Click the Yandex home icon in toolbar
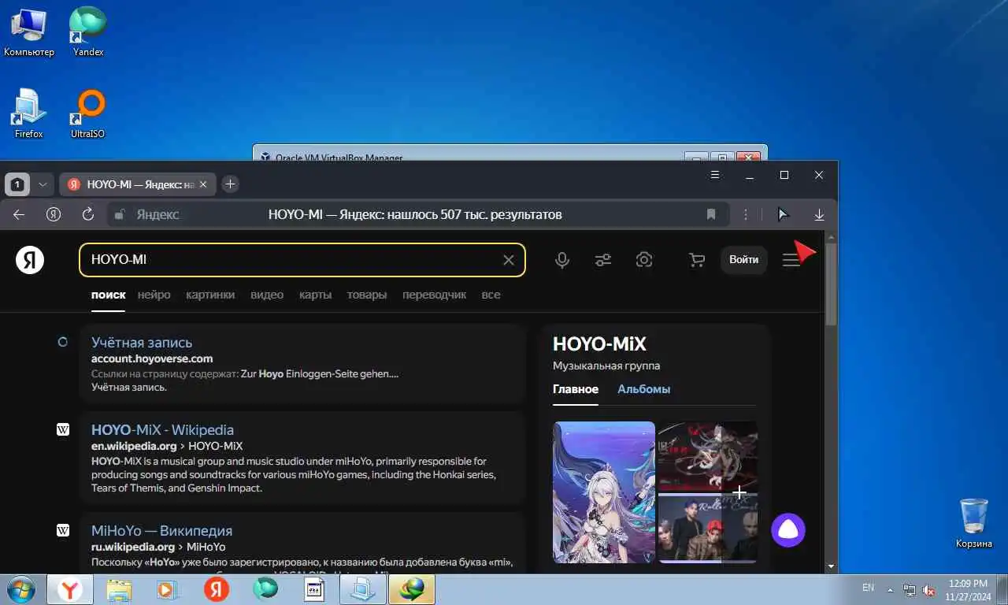The width and height of the screenshot is (1008, 605). pyautogui.click(x=54, y=214)
